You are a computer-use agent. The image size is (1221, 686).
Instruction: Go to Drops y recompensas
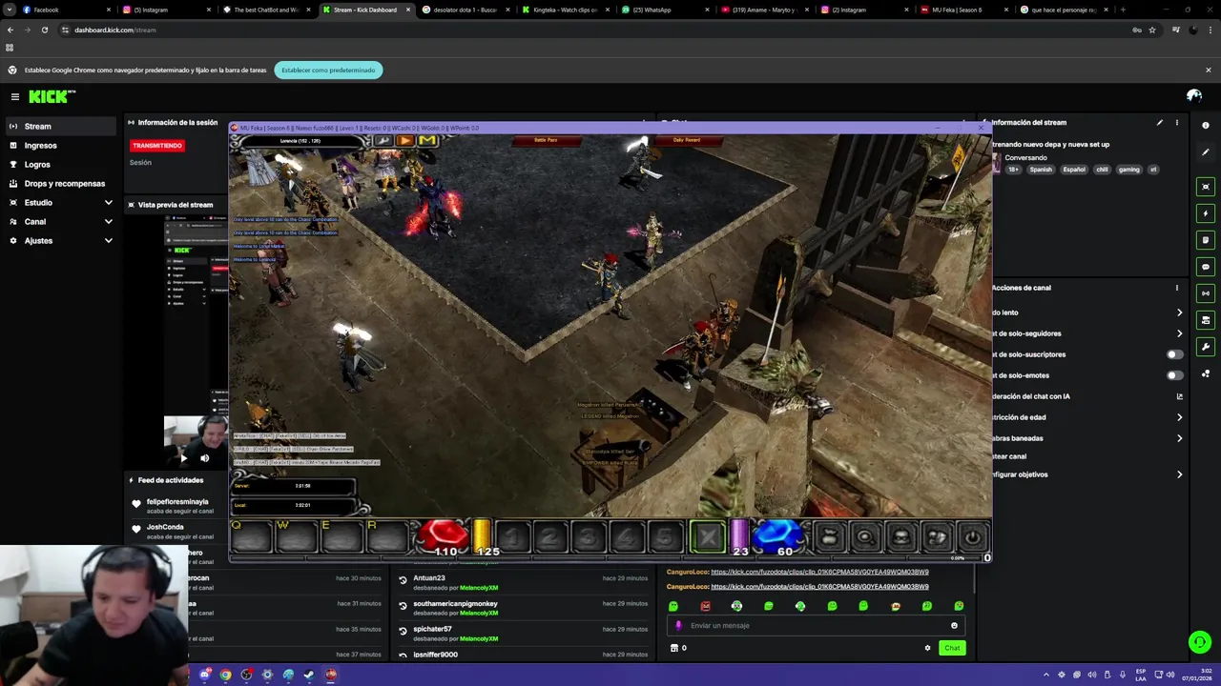(x=59, y=183)
